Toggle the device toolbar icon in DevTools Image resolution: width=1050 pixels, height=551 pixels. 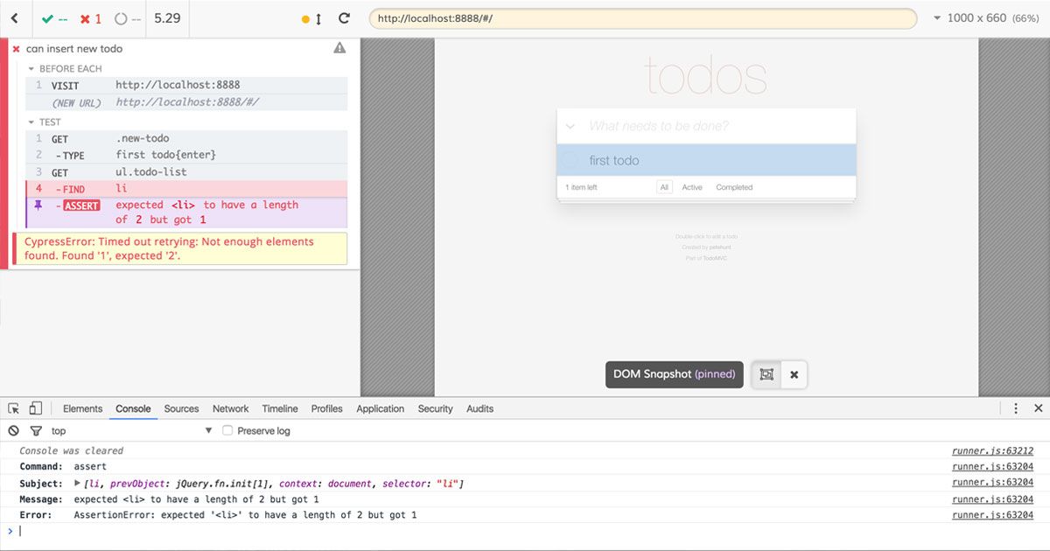35,408
